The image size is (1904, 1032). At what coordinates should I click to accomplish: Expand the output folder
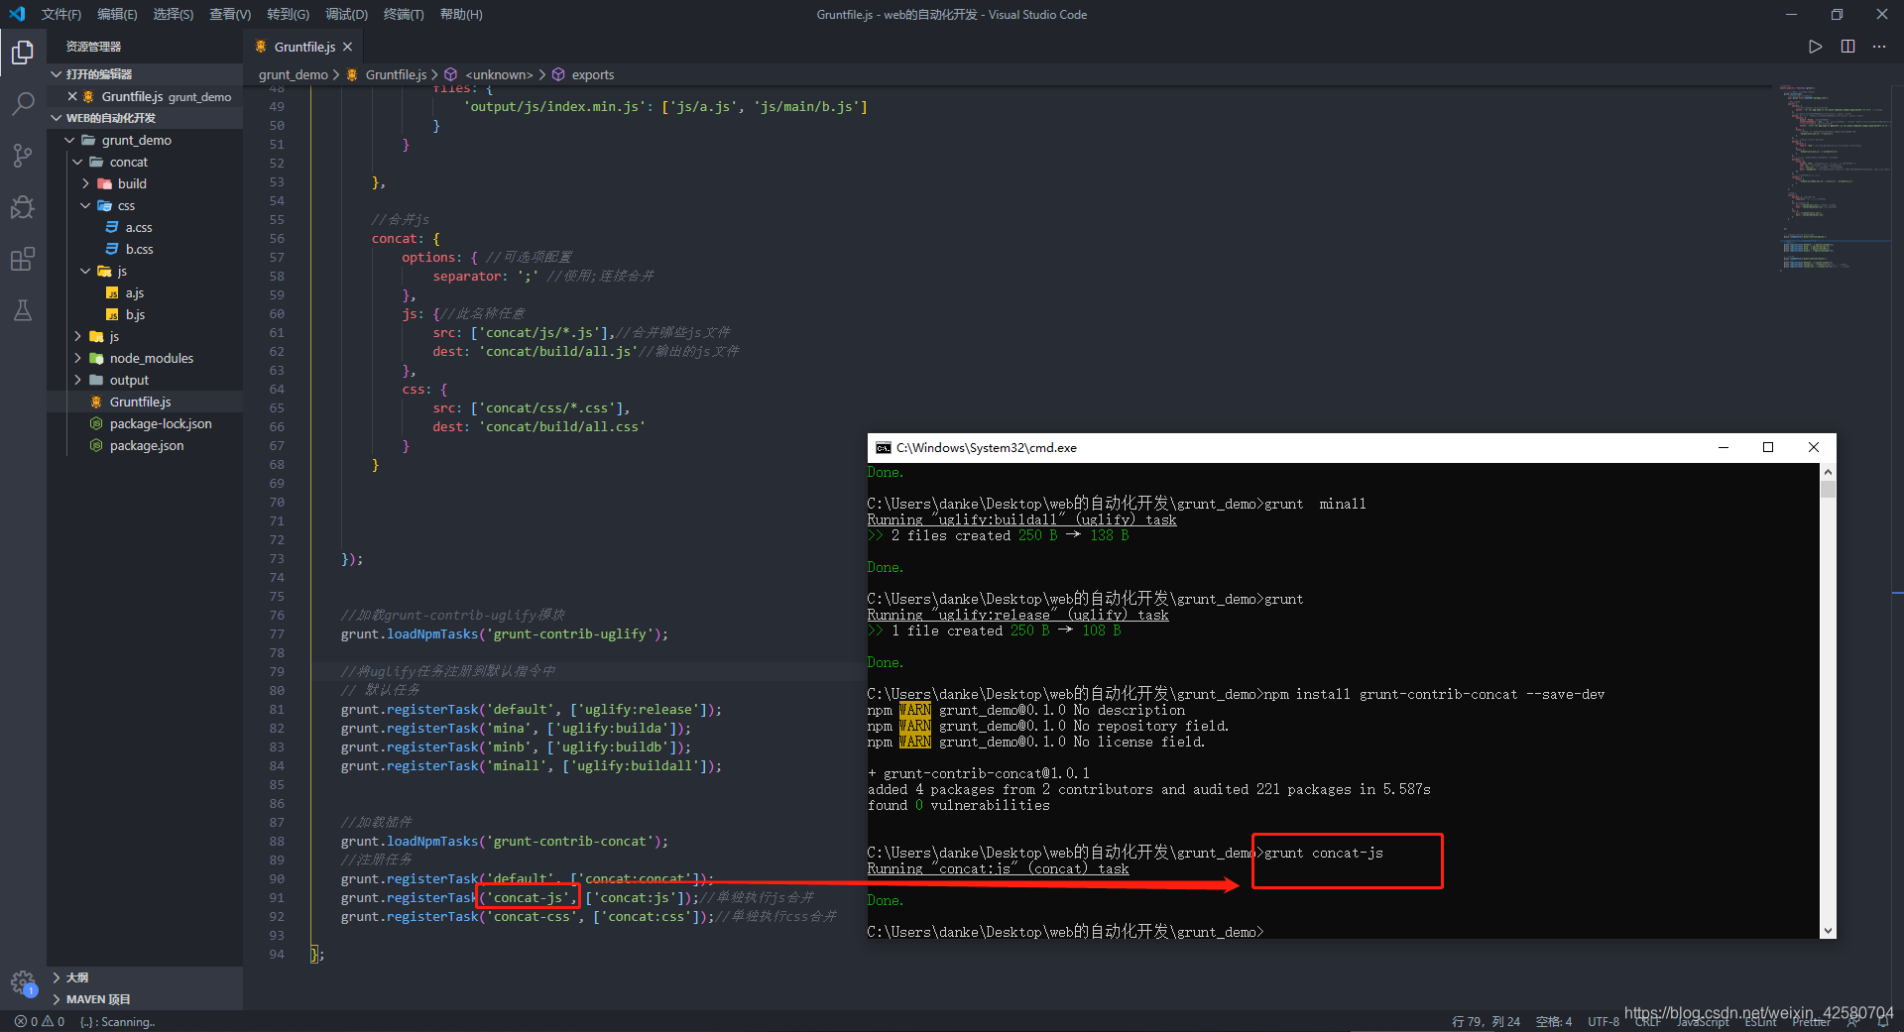77,380
